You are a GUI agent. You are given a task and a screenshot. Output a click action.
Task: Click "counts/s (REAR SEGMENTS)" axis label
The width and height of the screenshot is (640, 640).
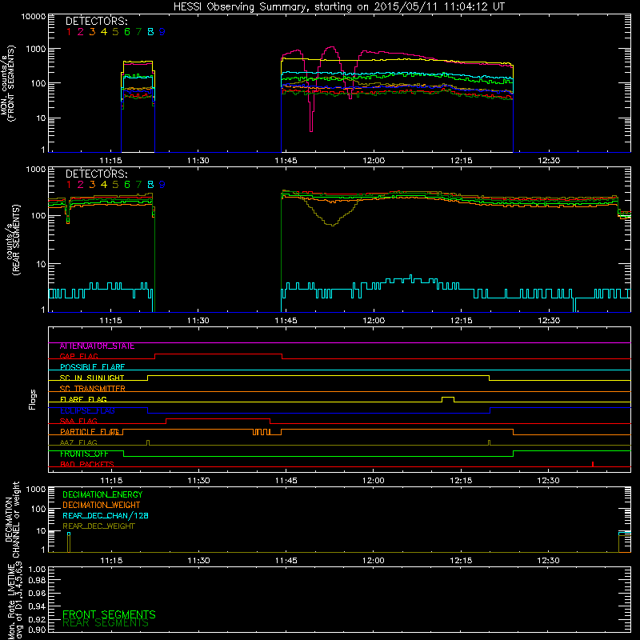(11, 240)
